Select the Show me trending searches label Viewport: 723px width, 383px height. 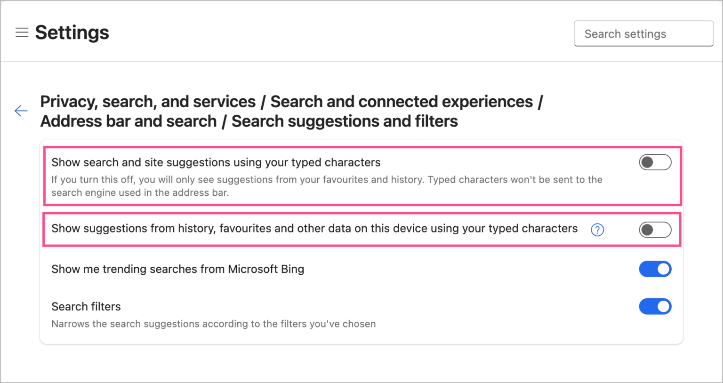[x=177, y=269]
